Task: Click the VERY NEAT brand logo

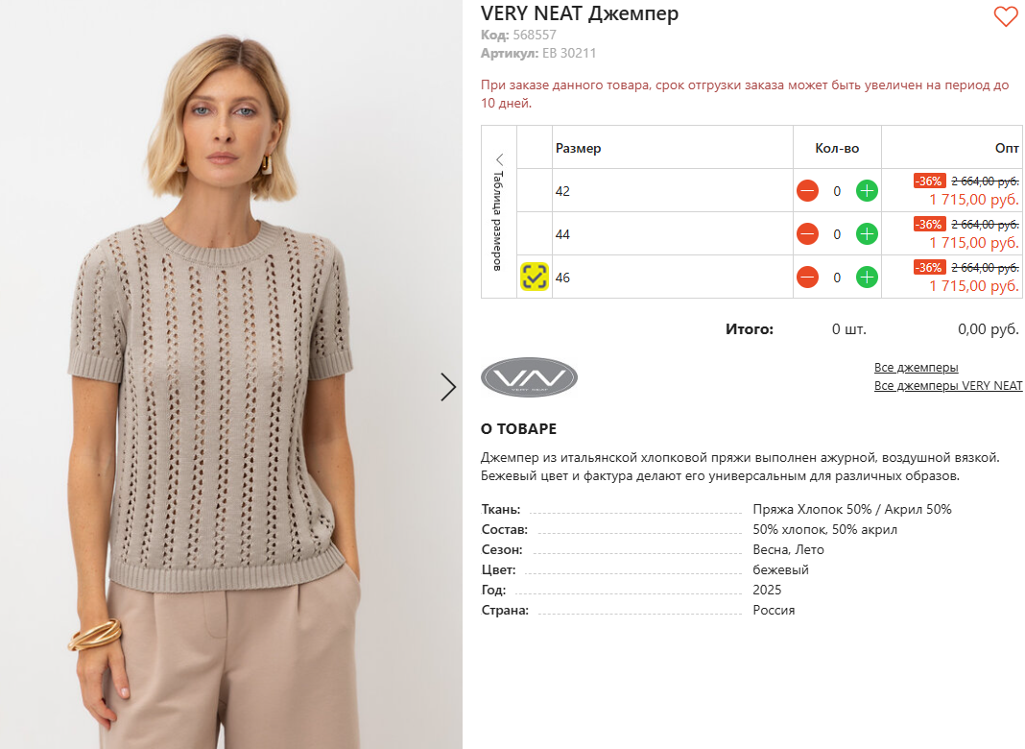Action: [529, 377]
